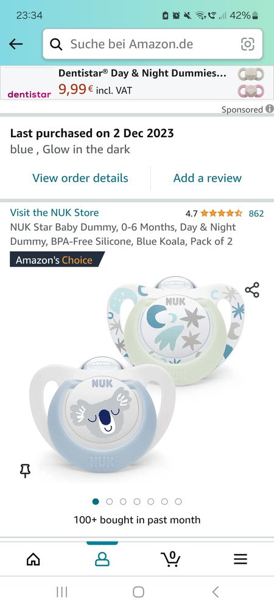Open camera lens search icon
This screenshot has height=610, width=274.
248,44
